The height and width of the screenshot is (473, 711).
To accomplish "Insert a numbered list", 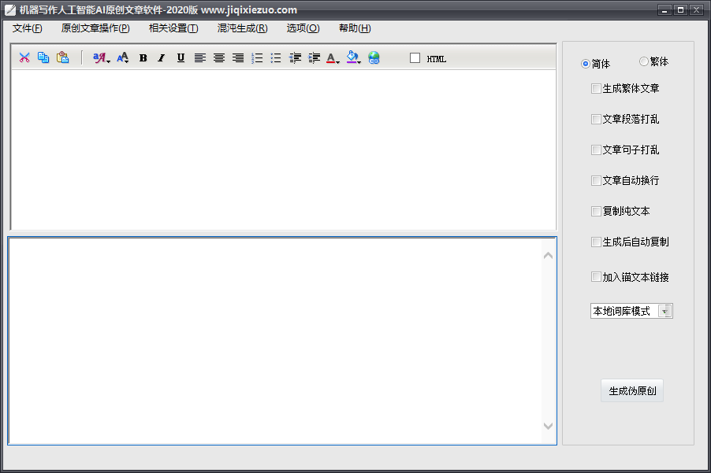I will [256, 57].
